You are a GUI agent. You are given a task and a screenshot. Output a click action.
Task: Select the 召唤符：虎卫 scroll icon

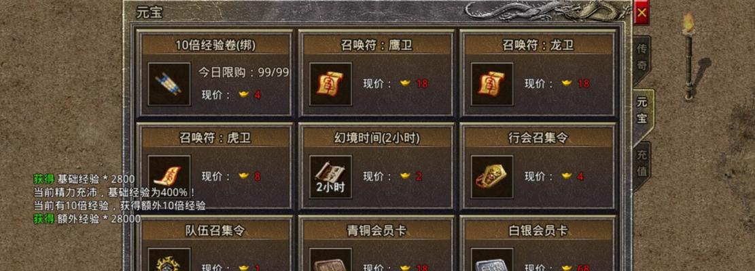169,177
